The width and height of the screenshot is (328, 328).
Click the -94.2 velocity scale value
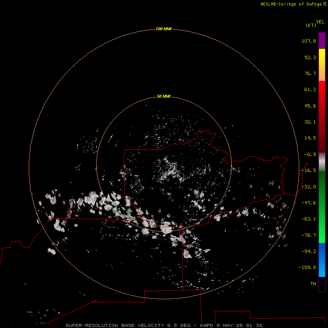tap(309, 251)
